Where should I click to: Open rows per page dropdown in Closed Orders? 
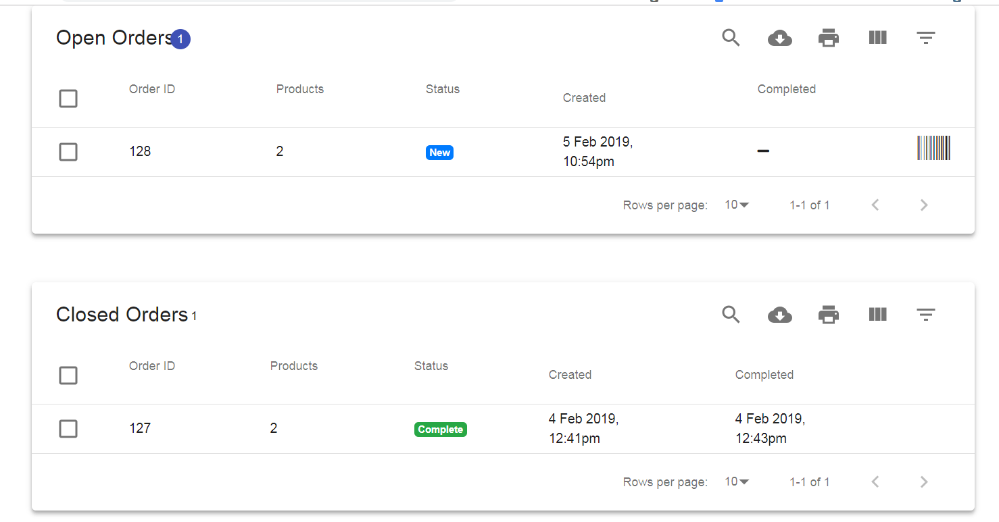click(737, 482)
